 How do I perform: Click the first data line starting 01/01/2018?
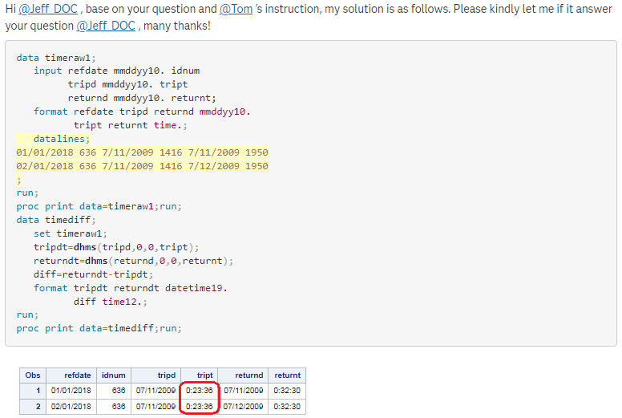(x=142, y=152)
